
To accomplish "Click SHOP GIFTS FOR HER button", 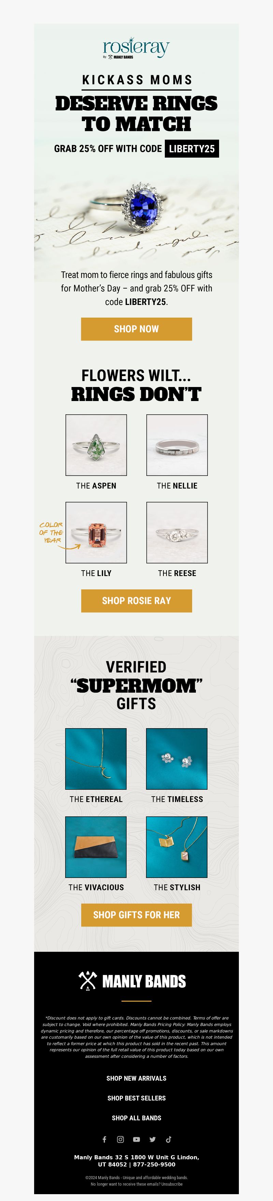I will (x=136, y=915).
